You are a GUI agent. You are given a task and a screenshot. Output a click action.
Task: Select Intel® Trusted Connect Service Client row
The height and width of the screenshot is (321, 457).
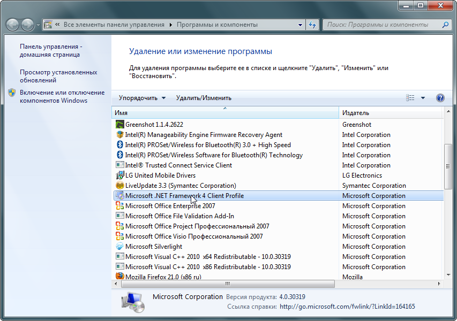click(279, 165)
